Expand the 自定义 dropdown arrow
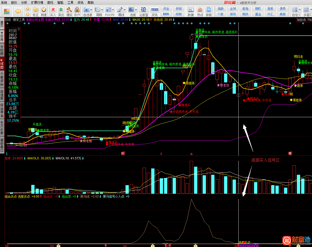312x247 pixels. (300, 10)
